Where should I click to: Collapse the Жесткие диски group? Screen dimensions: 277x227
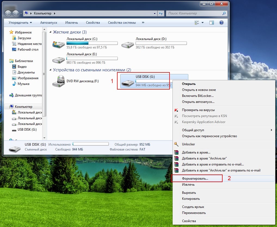51,32
